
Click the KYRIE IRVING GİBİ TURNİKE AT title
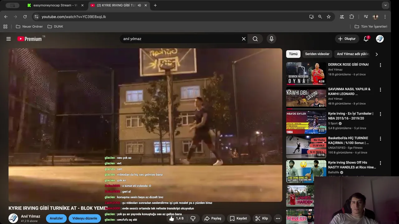[x=58, y=208]
